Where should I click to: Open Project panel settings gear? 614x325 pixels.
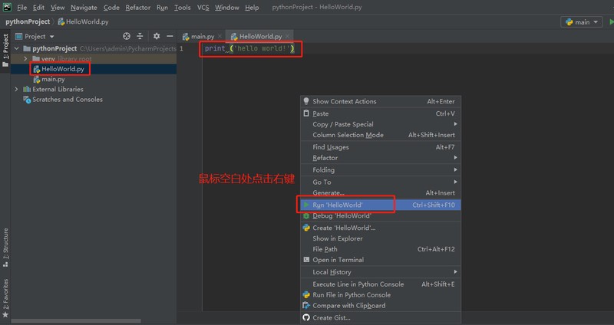tap(157, 36)
